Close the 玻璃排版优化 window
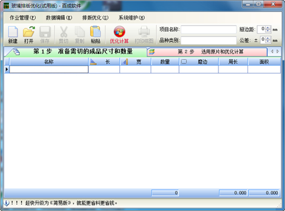The height and width of the screenshot is (211, 285). 273,4
